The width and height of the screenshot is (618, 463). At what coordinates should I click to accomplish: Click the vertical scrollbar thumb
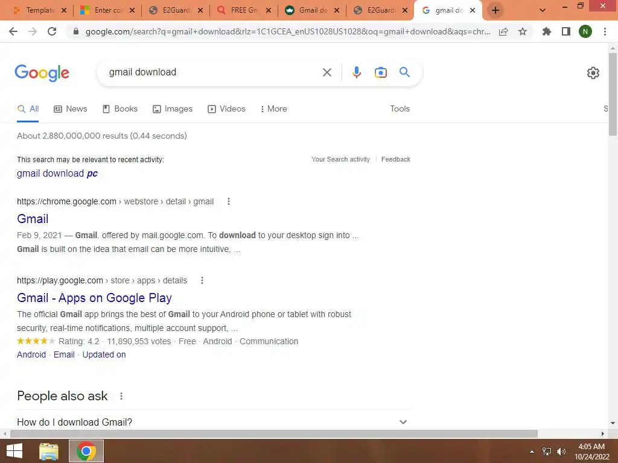click(x=613, y=93)
